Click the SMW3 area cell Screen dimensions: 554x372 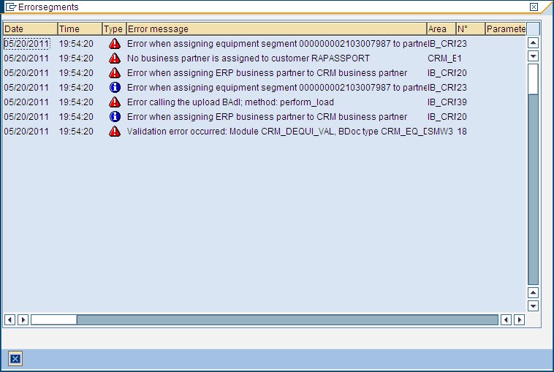tap(440, 132)
